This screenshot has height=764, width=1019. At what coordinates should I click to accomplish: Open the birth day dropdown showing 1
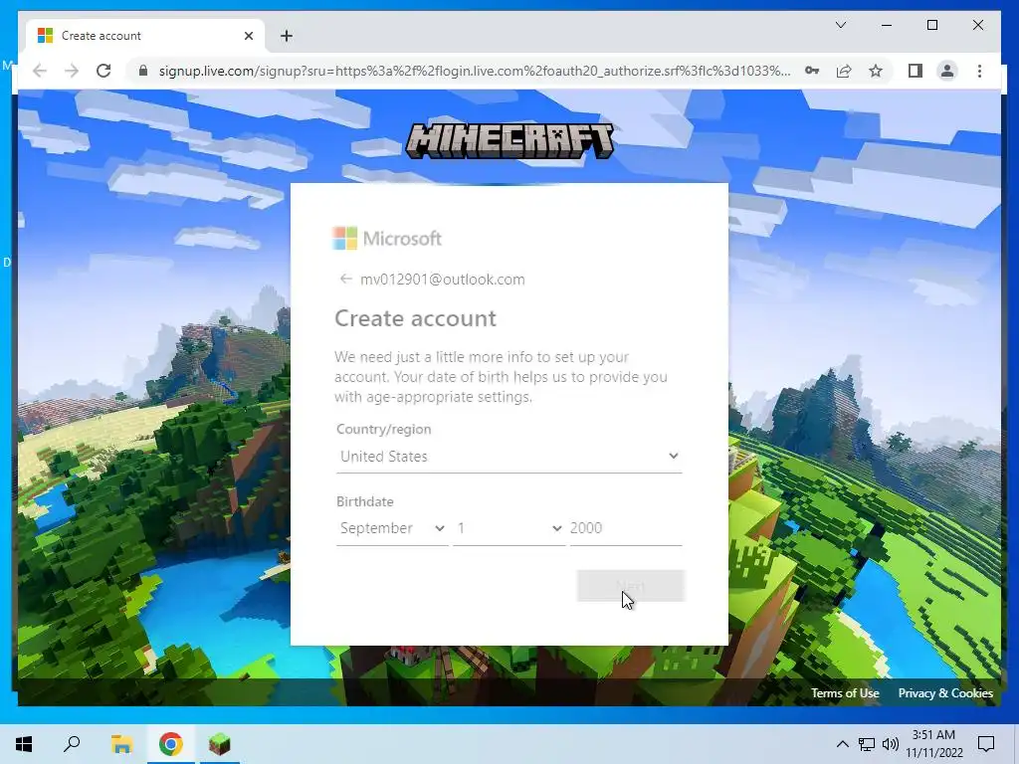pos(509,528)
